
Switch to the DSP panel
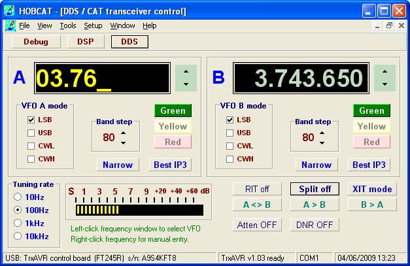pos(85,41)
